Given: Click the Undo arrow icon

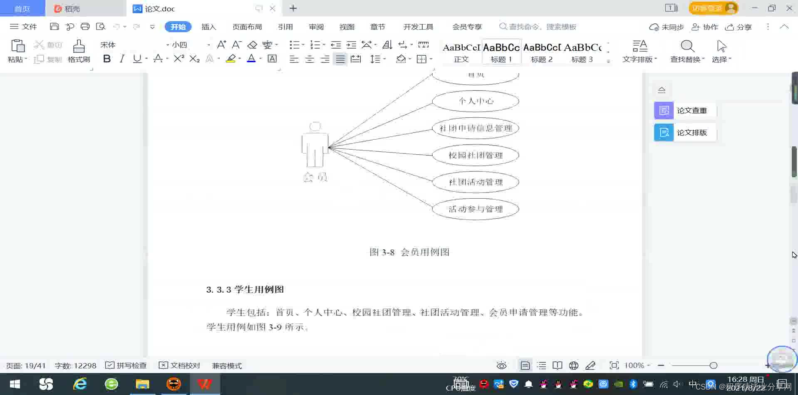Looking at the screenshot, I should pyautogui.click(x=116, y=27).
